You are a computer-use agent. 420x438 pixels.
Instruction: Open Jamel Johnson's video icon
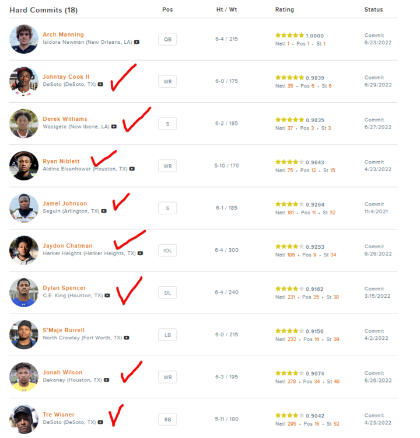coord(104,211)
